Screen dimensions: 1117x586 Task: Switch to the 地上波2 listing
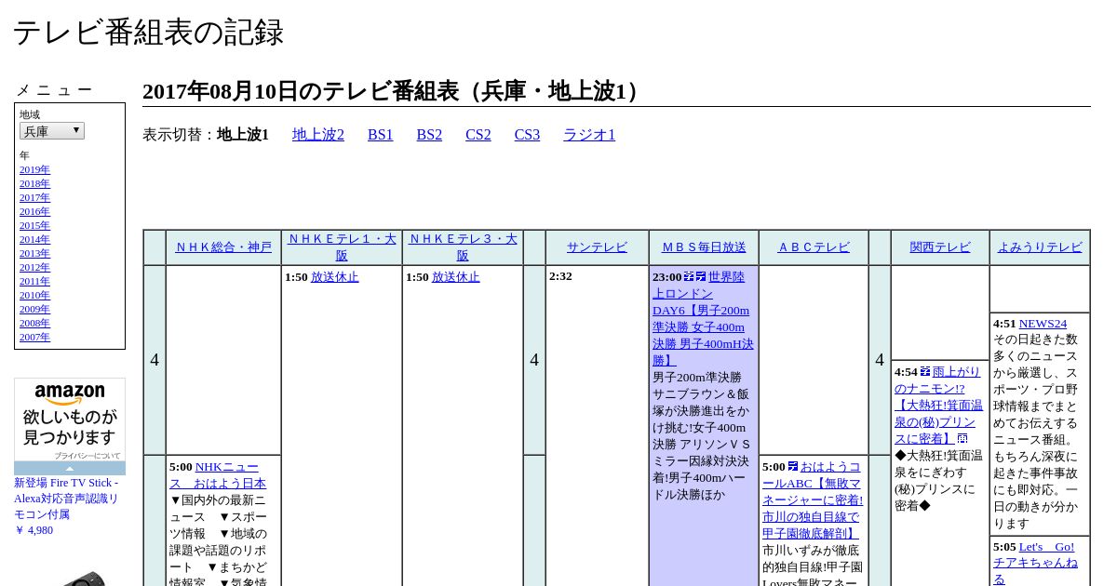[x=318, y=135]
